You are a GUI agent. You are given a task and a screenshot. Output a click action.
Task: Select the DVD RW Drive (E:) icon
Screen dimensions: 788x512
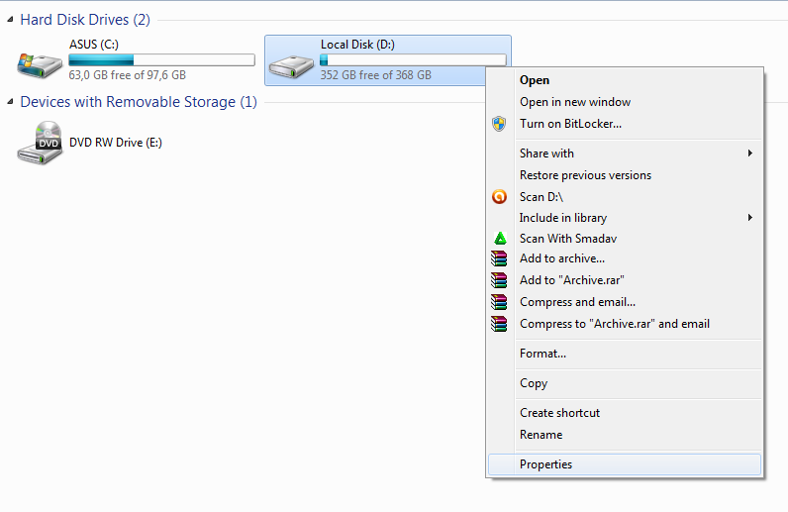[x=40, y=143]
